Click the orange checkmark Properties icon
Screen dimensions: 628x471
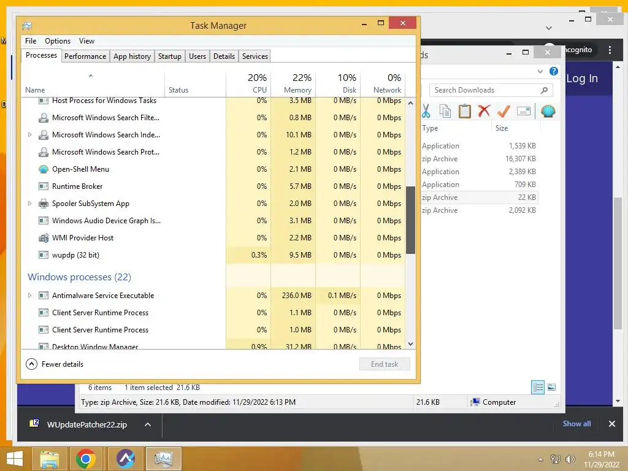504,111
